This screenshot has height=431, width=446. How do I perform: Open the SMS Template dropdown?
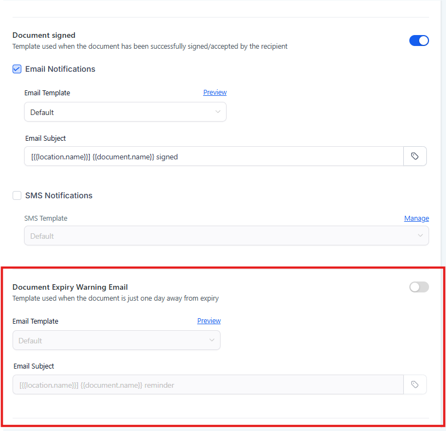[226, 236]
